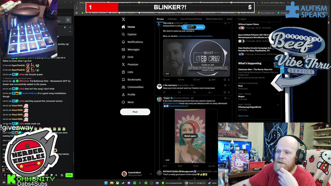
Task: Reply to the Coco post (6)
Action: (165, 166)
